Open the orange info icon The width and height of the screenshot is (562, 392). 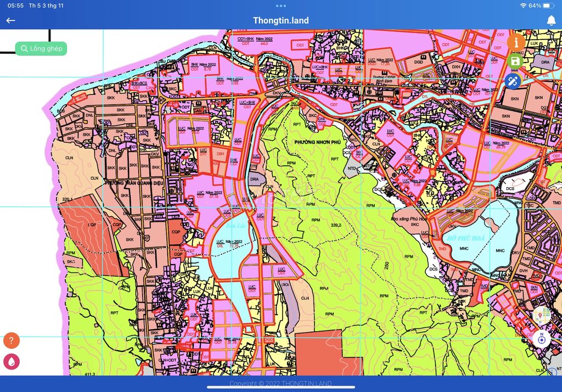pos(515,42)
